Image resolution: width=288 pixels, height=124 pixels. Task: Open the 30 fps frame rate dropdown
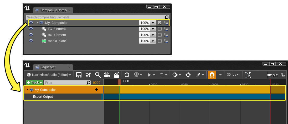coord(233,75)
